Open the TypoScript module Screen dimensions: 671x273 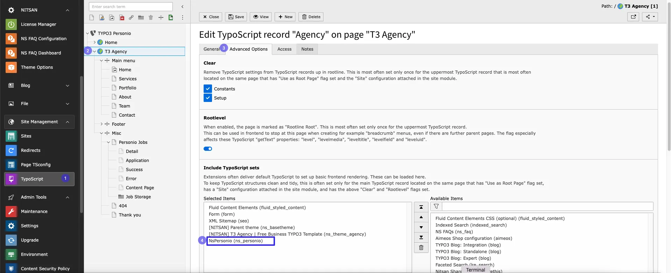tap(39, 179)
